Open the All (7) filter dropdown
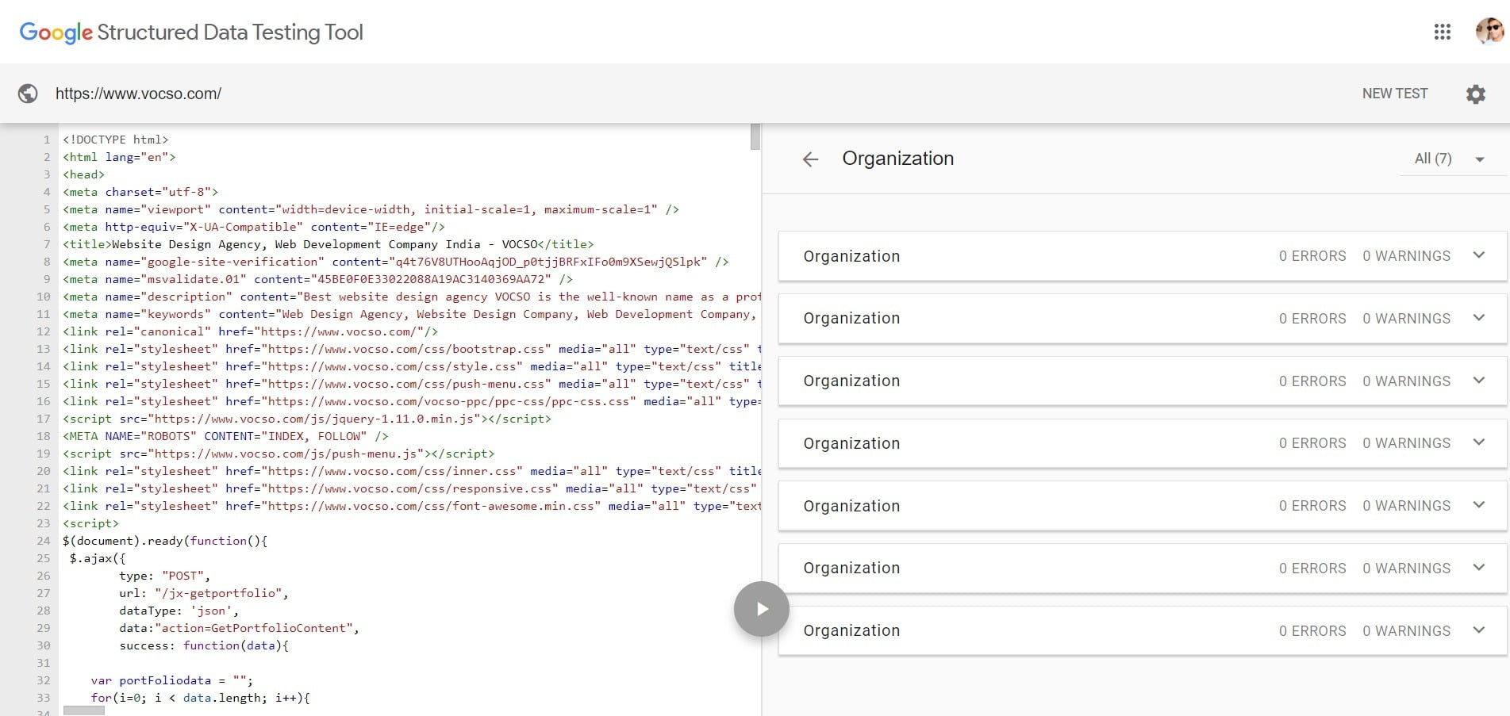 (x=1448, y=159)
